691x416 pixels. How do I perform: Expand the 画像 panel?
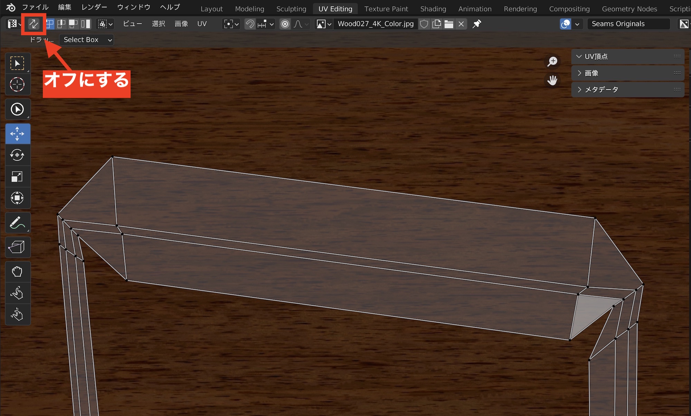click(591, 73)
